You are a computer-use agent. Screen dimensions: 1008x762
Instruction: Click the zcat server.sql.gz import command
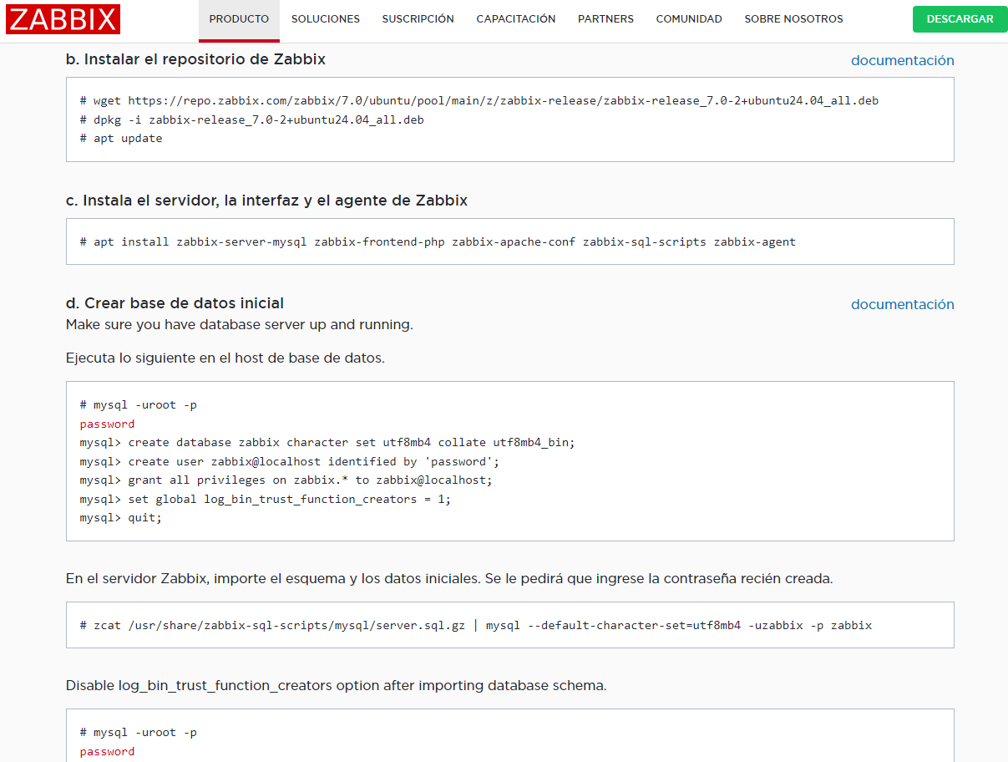pos(476,625)
